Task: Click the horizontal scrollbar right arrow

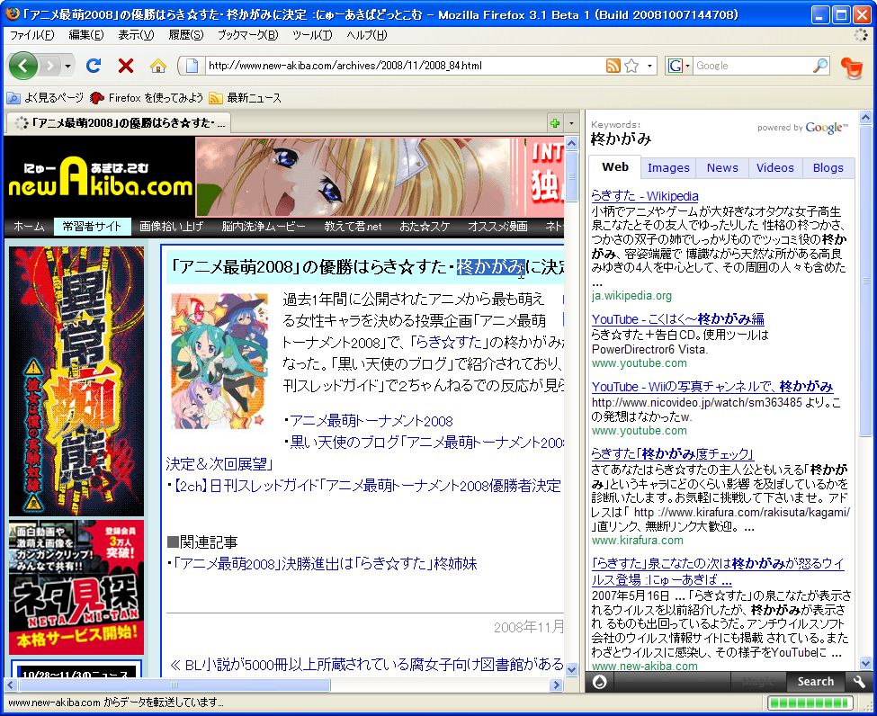Action: [556, 685]
